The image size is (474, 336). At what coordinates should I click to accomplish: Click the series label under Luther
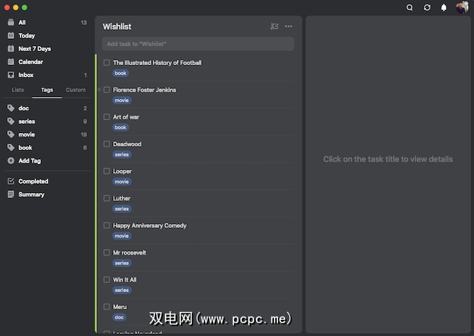click(x=122, y=209)
